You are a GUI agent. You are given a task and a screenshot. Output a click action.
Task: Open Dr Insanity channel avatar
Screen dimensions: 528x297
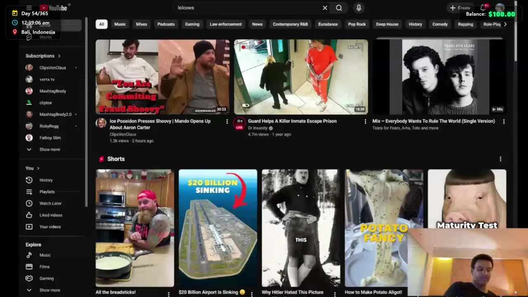tap(239, 123)
